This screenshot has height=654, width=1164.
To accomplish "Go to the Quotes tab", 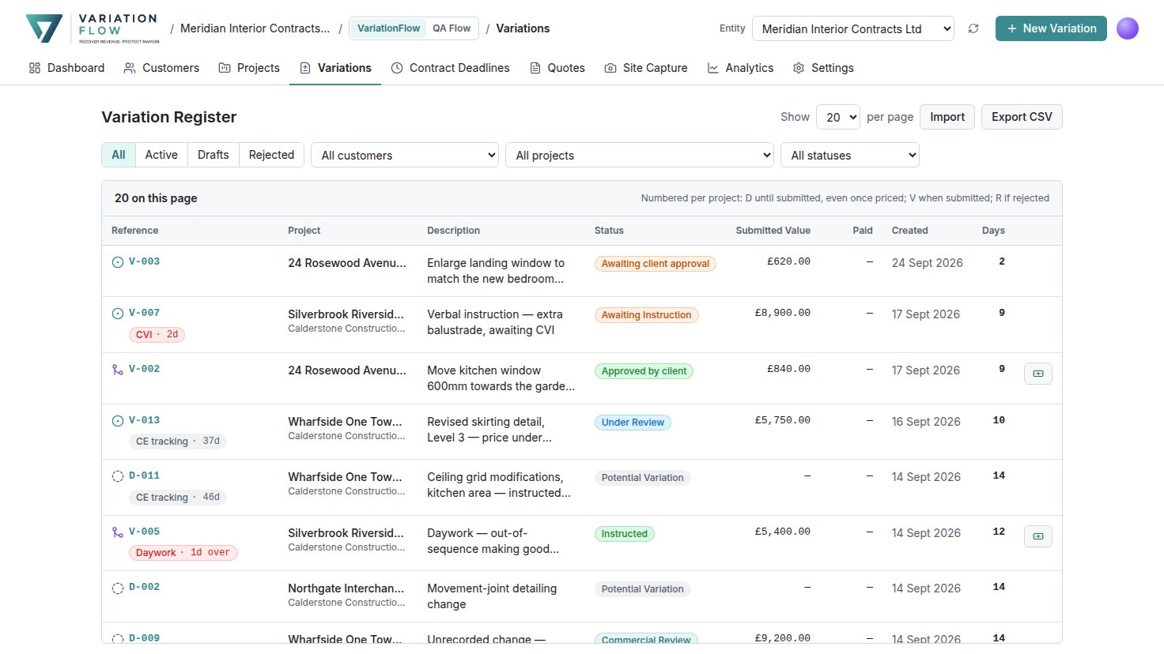I will 557,68.
